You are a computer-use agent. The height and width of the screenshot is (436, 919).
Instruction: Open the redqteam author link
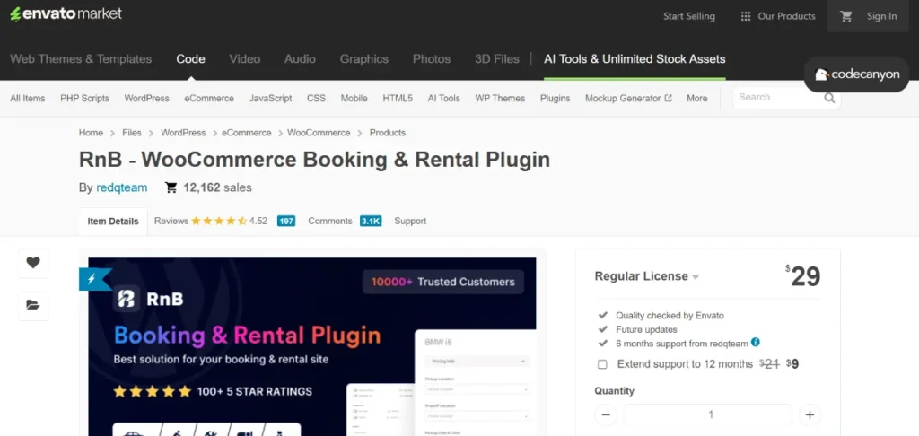(x=122, y=187)
